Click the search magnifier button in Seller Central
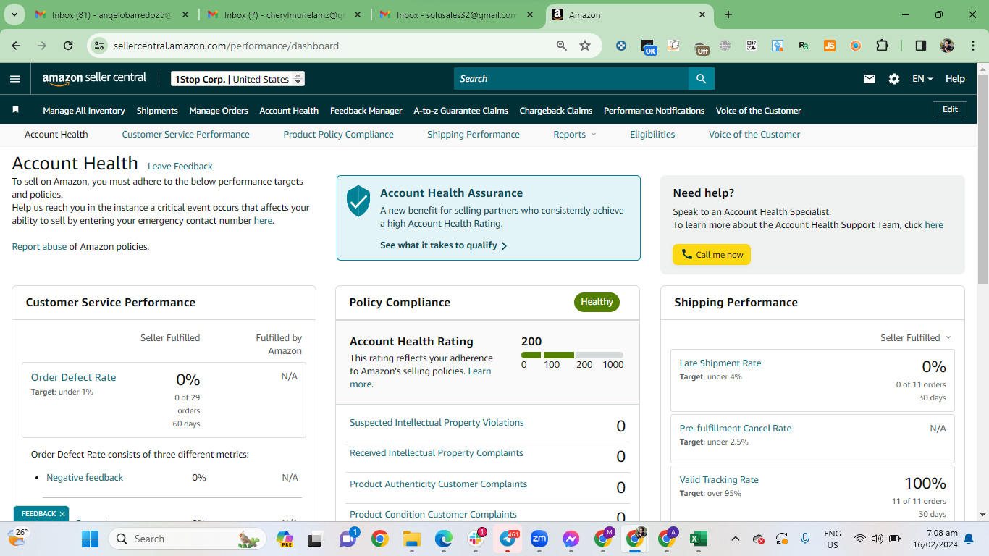Image resolution: width=989 pixels, height=556 pixels. pyautogui.click(x=701, y=79)
